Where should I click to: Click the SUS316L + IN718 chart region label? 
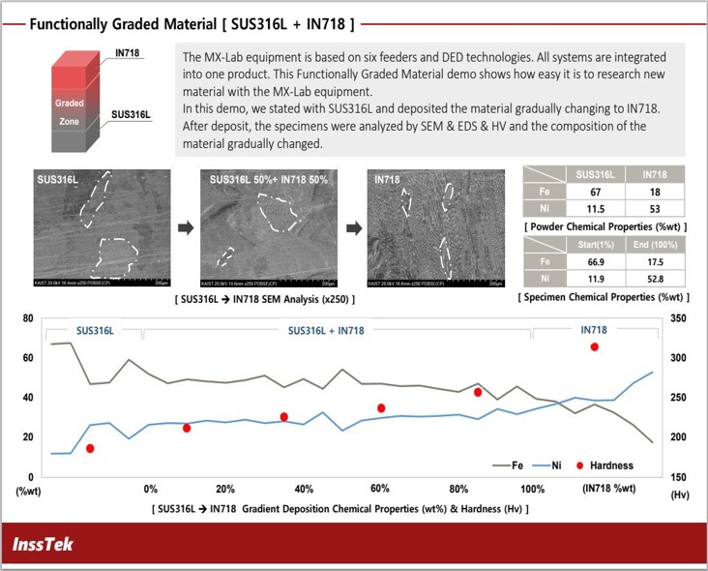[326, 331]
